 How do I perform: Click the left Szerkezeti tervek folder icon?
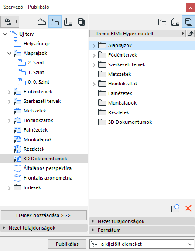pos(17,101)
